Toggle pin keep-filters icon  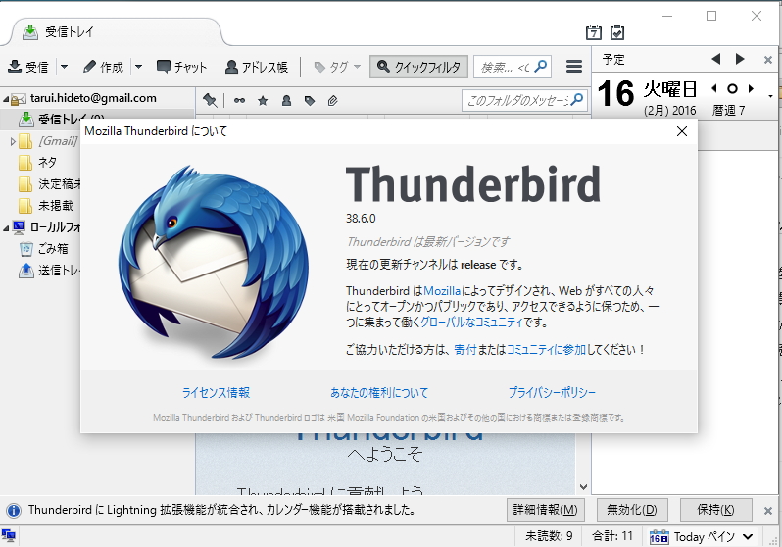tap(210, 100)
